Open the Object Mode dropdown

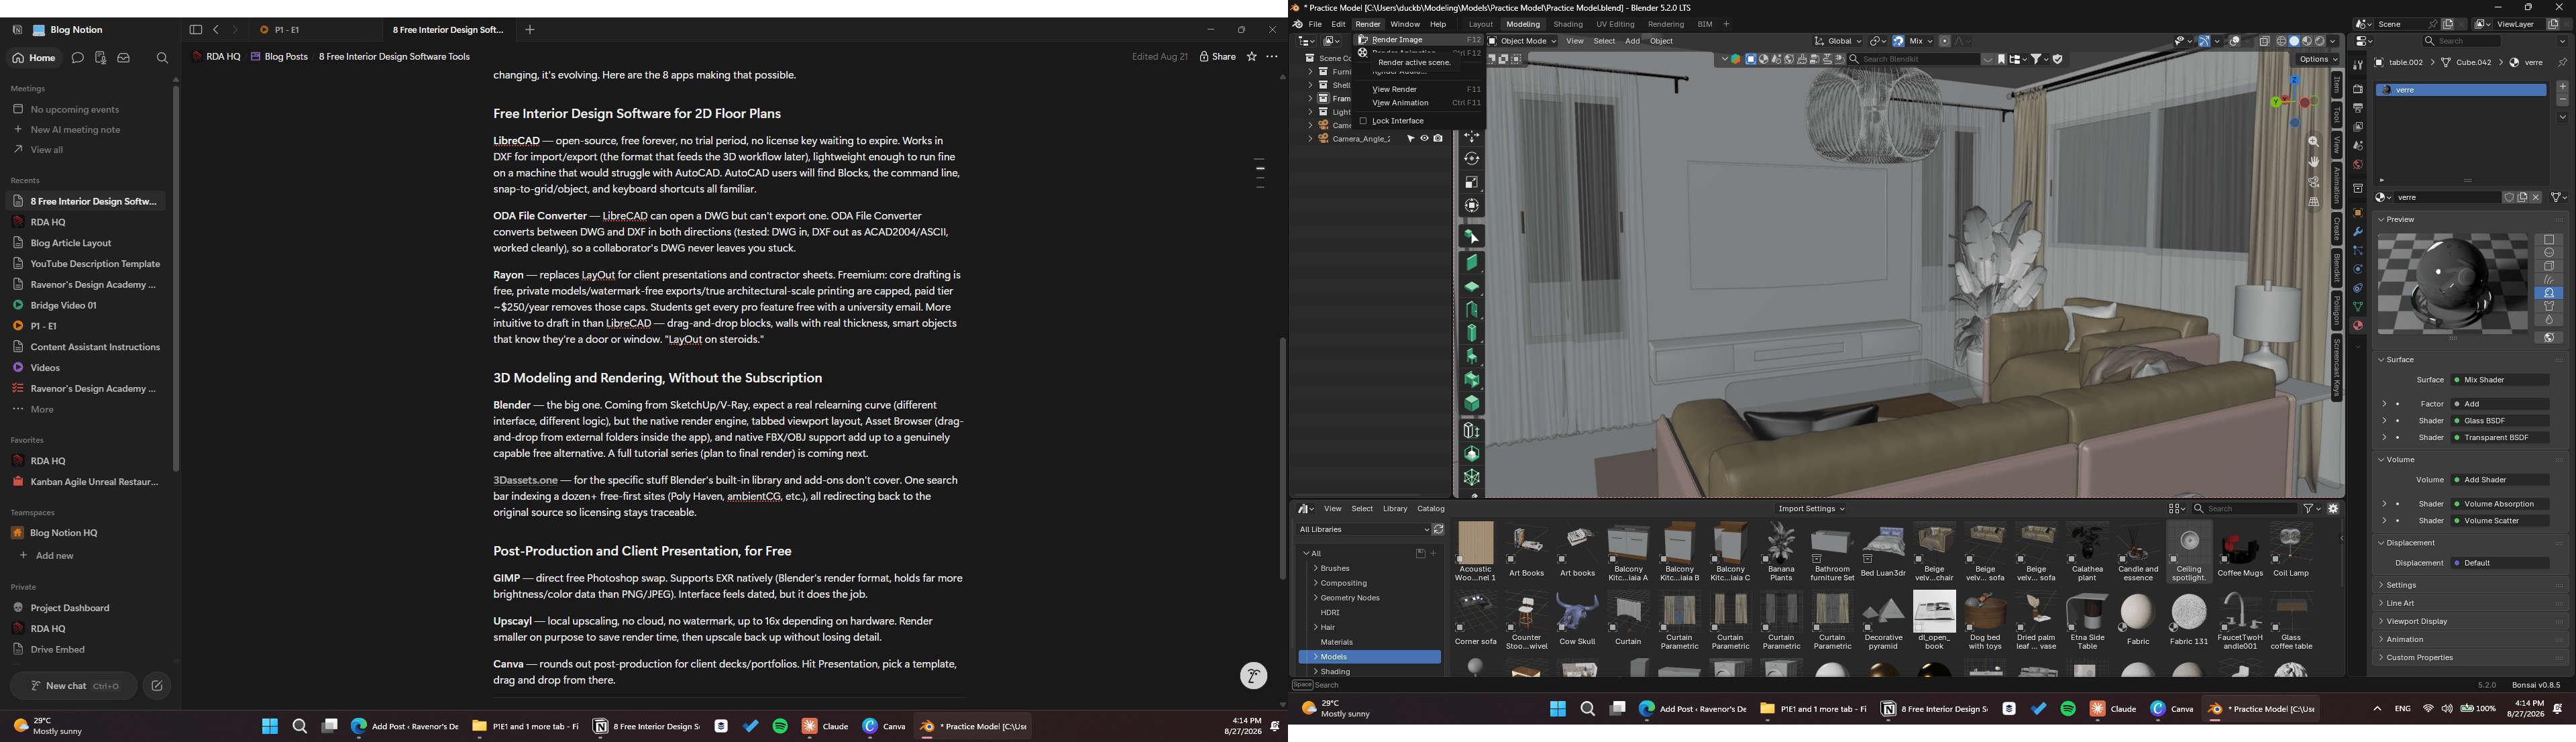click(1522, 42)
